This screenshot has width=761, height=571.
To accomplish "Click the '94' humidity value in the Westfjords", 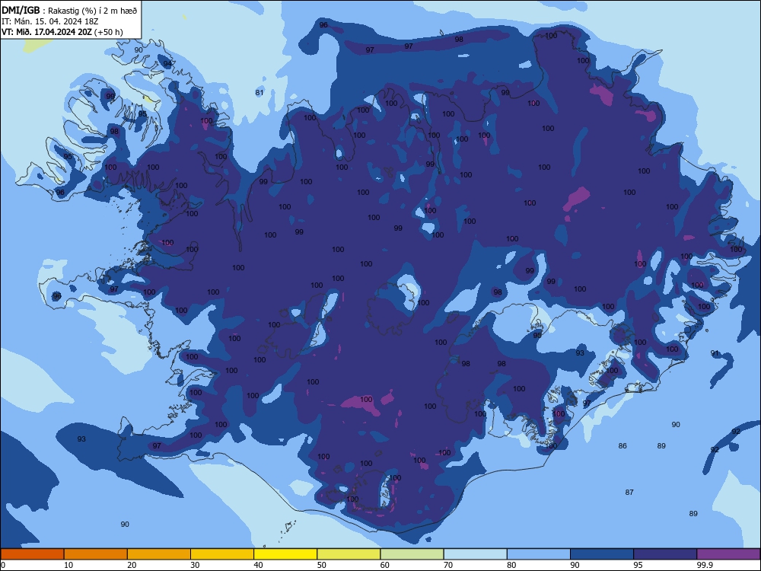I will pos(167,64).
